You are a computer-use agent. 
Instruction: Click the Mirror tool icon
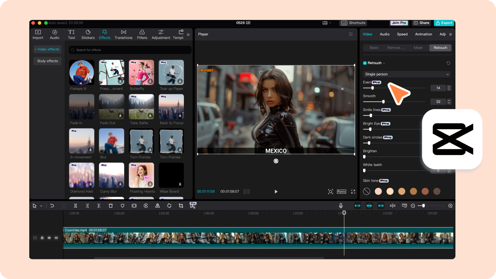157,206
